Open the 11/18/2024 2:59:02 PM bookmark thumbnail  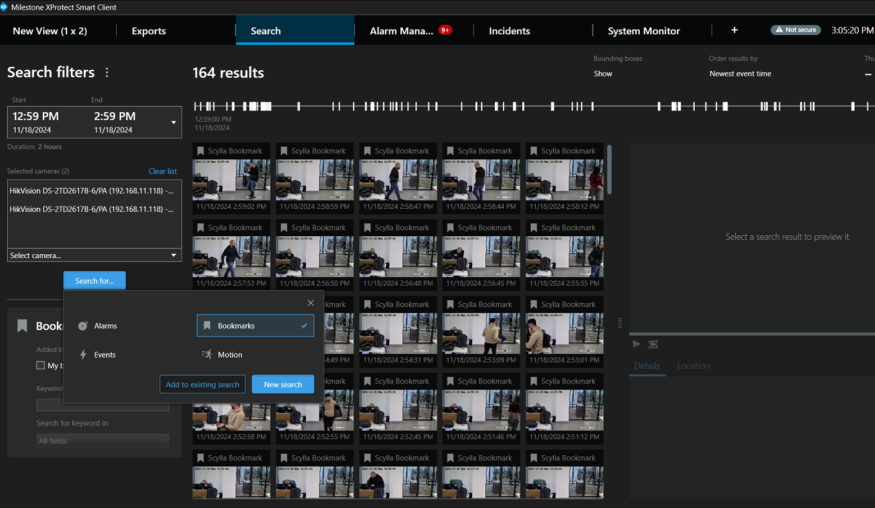coord(231,180)
